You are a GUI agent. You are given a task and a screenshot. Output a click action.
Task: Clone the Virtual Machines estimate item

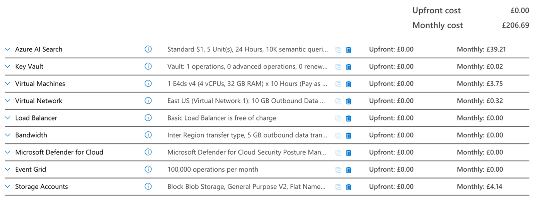(339, 84)
